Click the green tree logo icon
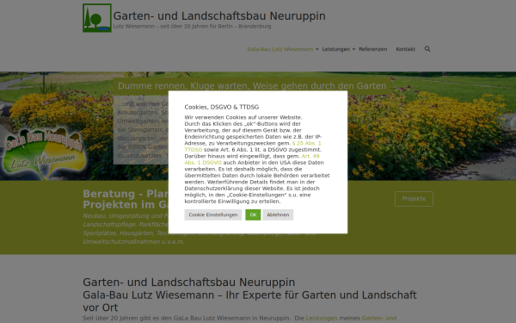This screenshot has height=323, width=516. (x=97, y=18)
